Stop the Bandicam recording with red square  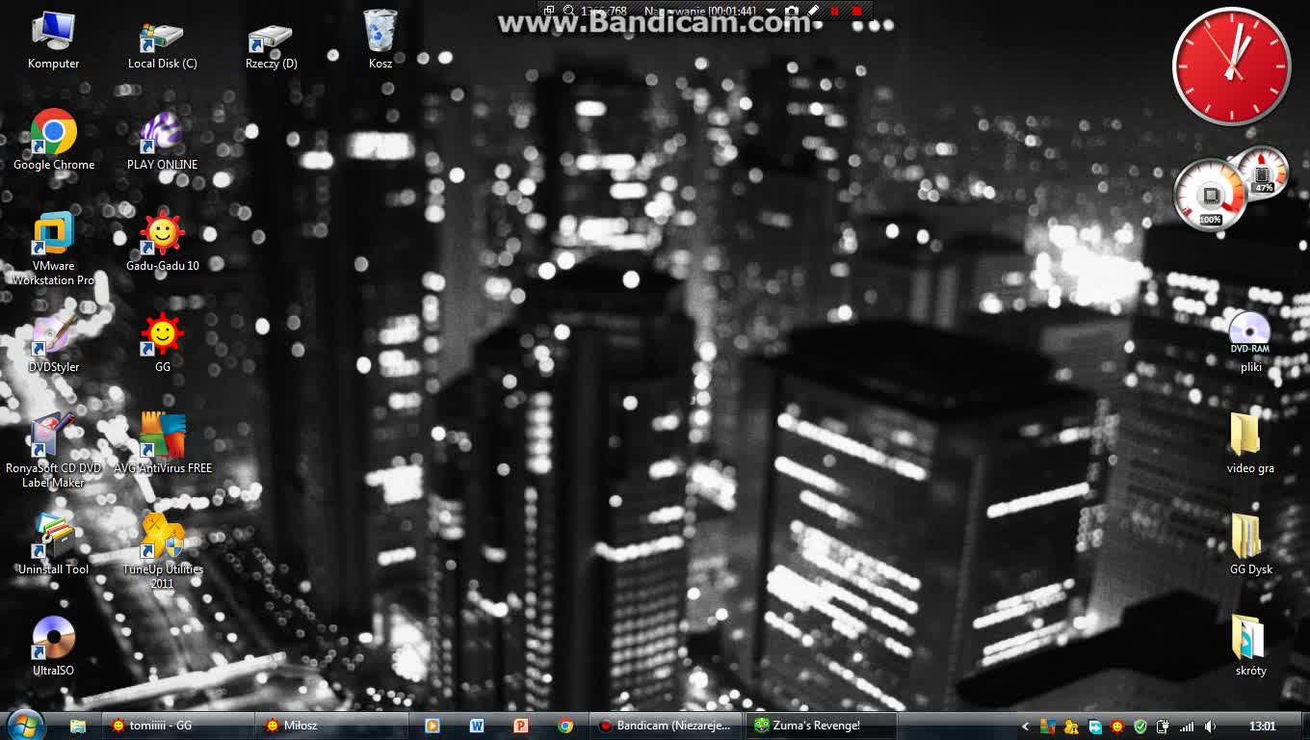click(856, 12)
